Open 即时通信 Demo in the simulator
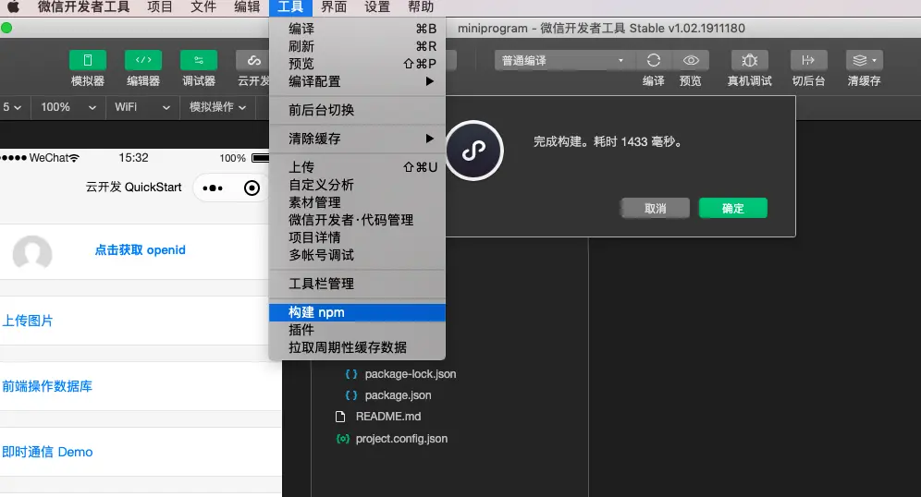Screen dimensions: 921x497 coord(47,452)
